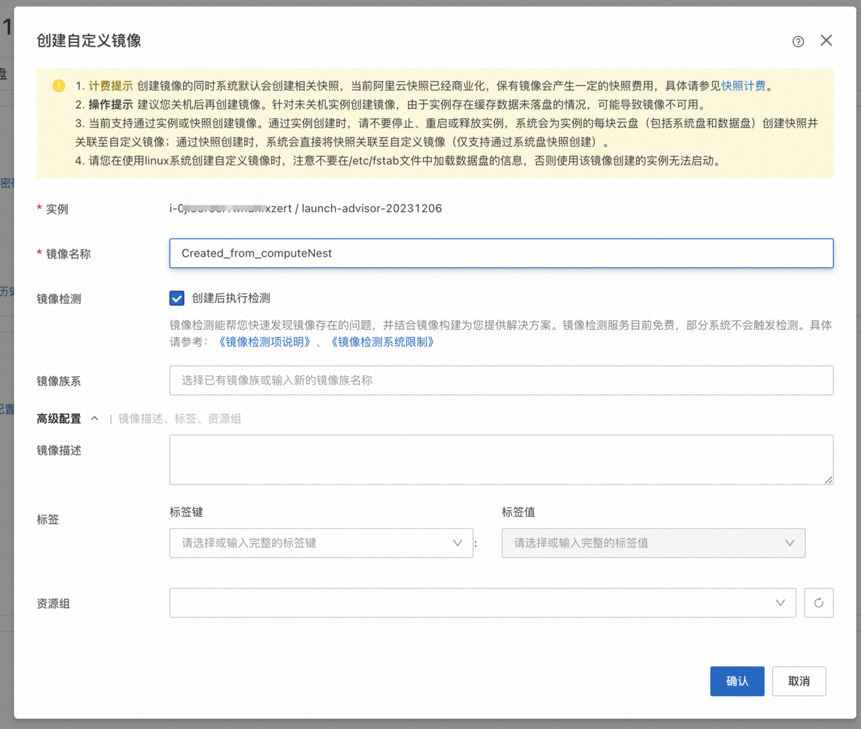Open the 快照计费 link
Screen dimensions: 861x729
pos(743,86)
